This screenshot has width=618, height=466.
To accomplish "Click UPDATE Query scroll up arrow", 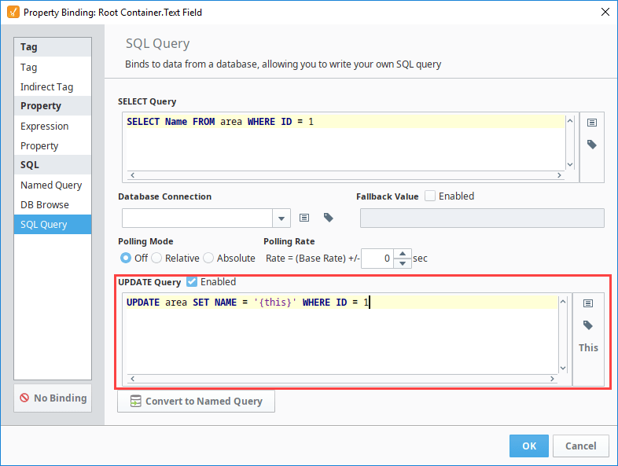I will pos(563,302).
